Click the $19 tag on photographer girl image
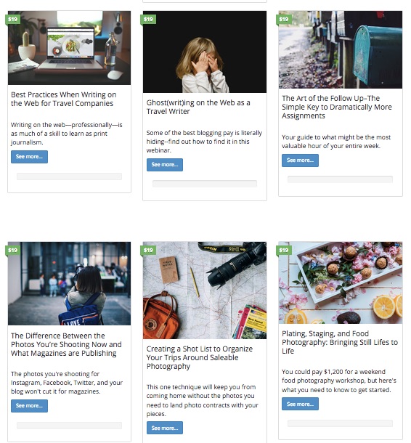Image resolution: width=411 pixels, height=443 pixels. 13,250
